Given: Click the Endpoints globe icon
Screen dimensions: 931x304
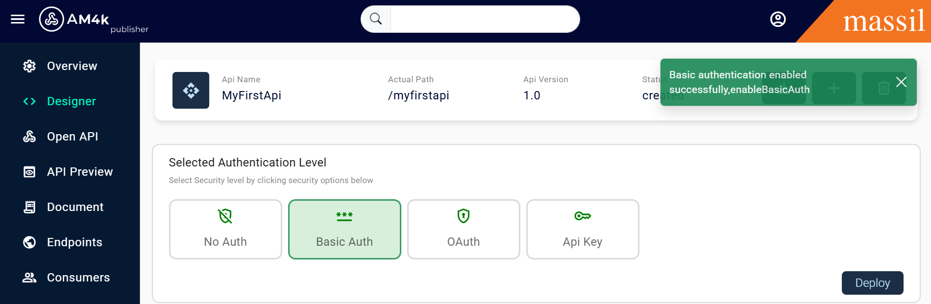Looking at the screenshot, I should click(x=29, y=242).
